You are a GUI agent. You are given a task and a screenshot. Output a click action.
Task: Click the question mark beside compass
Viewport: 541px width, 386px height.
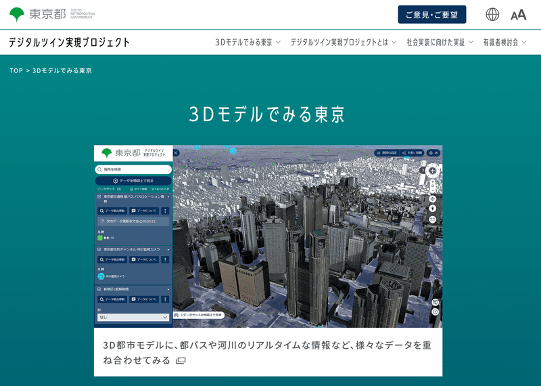click(422, 171)
